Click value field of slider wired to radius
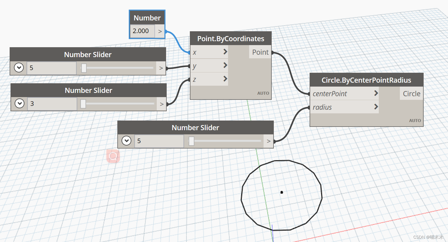Screen dimensions: 448x242 click(159, 141)
